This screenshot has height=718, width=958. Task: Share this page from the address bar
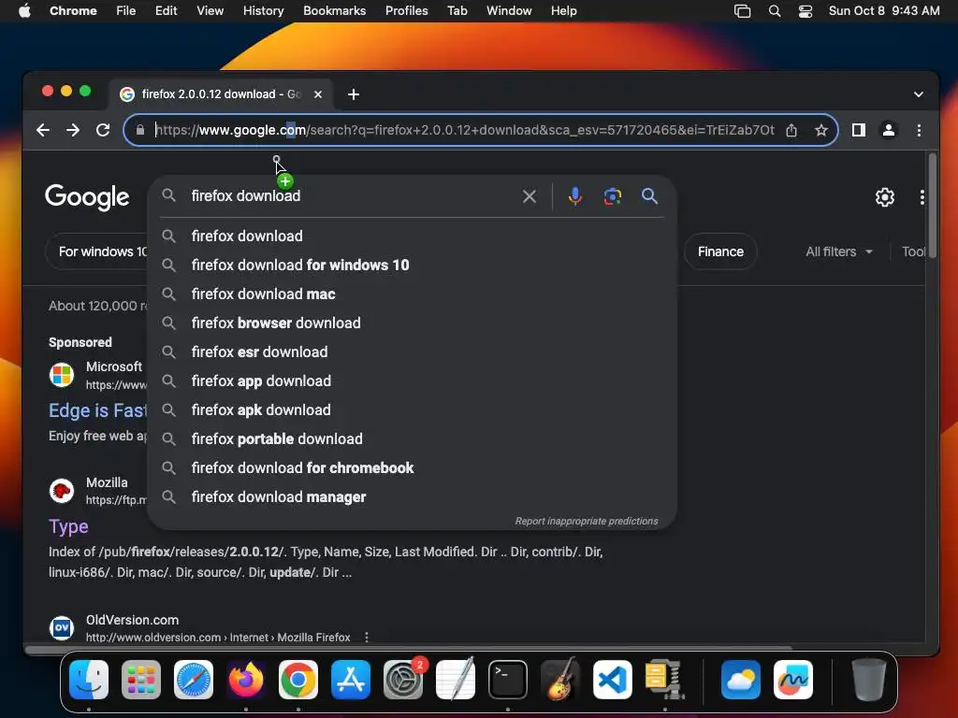pyautogui.click(x=791, y=130)
